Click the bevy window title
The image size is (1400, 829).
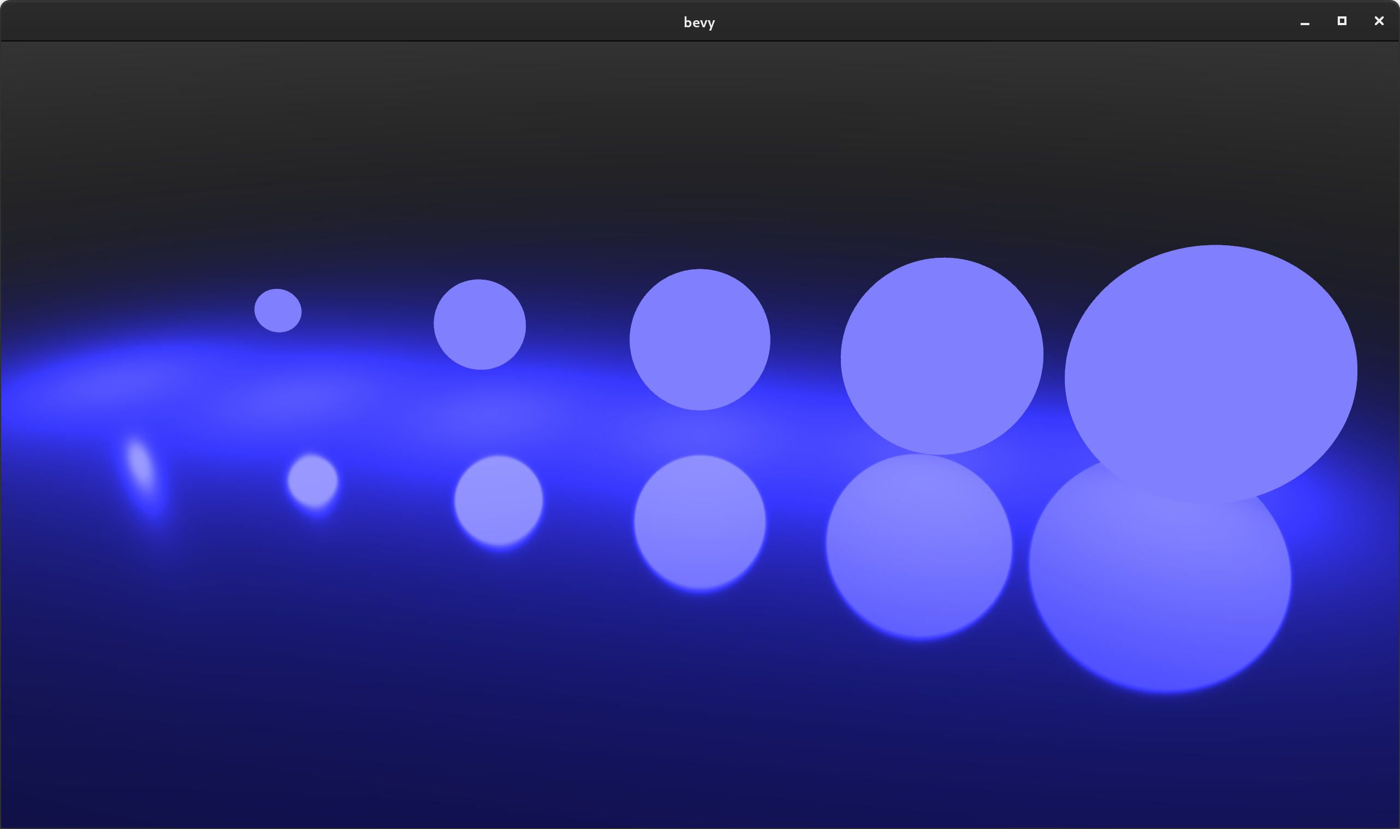699,22
